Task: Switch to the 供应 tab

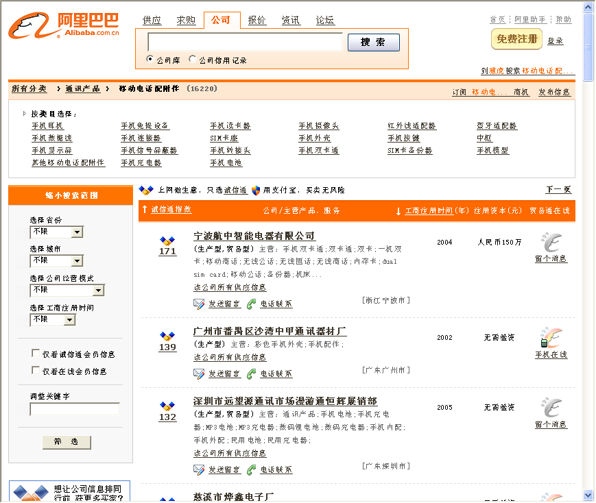Action: point(152,21)
